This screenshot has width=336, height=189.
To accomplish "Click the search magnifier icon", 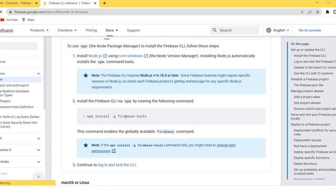I will 215,30.
